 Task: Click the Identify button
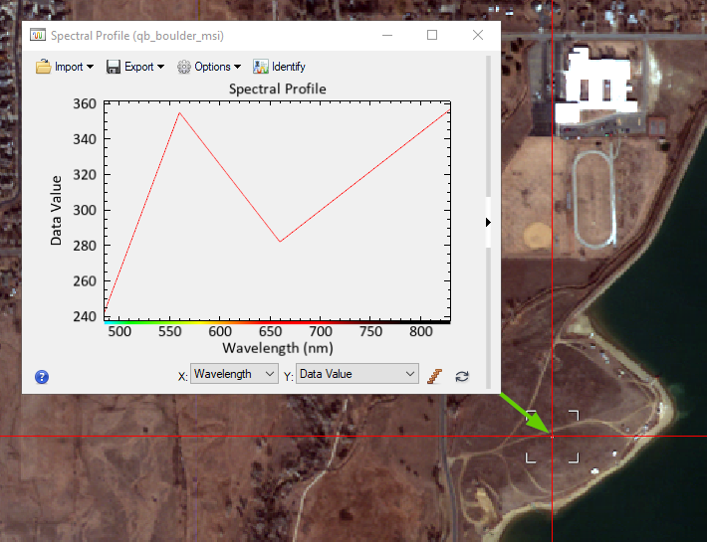[x=279, y=67]
